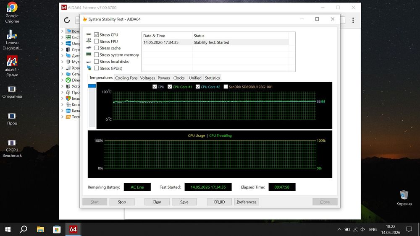
Task: Select the GPGPU Benchmark desktop icon
Action: [12, 148]
